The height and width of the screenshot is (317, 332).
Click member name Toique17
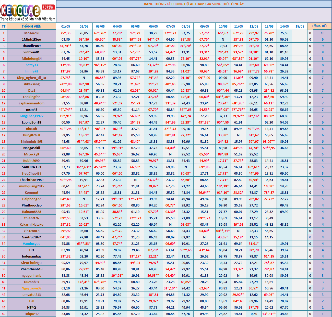coord(31,314)
